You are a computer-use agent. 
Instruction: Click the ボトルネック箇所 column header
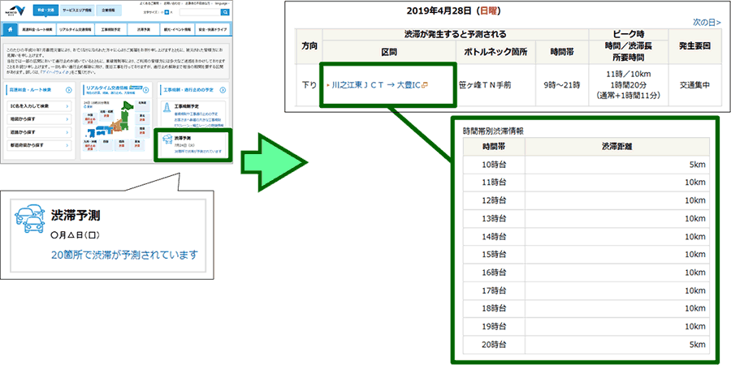coord(496,52)
